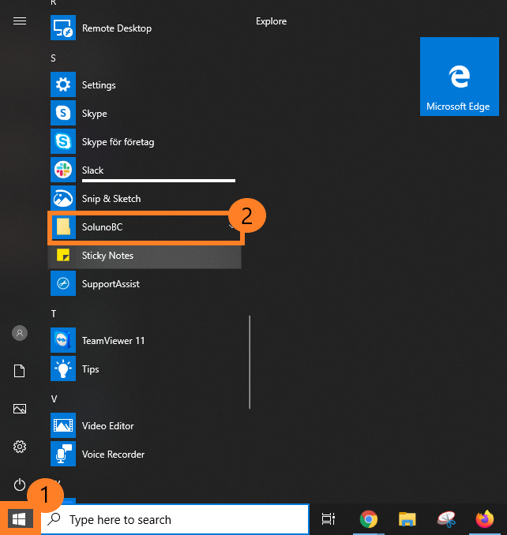Image resolution: width=507 pixels, height=535 pixels.
Task: Click the Power icon in sidebar
Action: click(20, 484)
